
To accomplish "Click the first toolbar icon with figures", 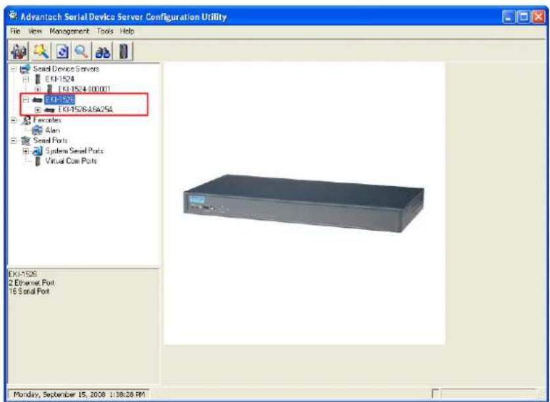I will [x=19, y=52].
